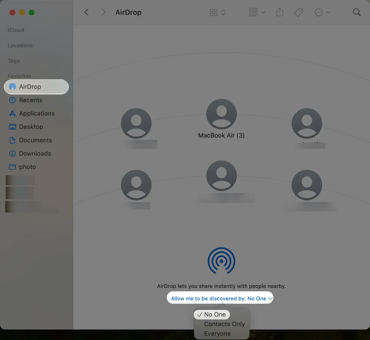The width and height of the screenshot is (370, 340).
Task: Click the MacBook Air (3) label
Action: tap(221, 135)
